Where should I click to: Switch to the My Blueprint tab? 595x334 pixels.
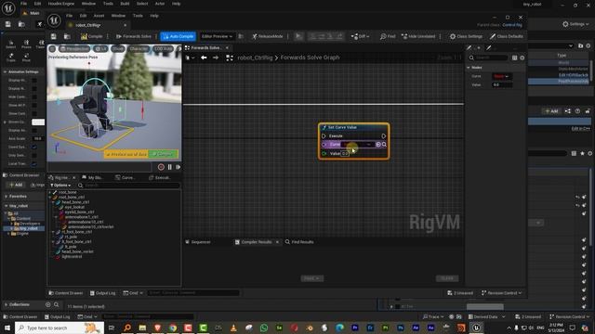tap(93, 177)
